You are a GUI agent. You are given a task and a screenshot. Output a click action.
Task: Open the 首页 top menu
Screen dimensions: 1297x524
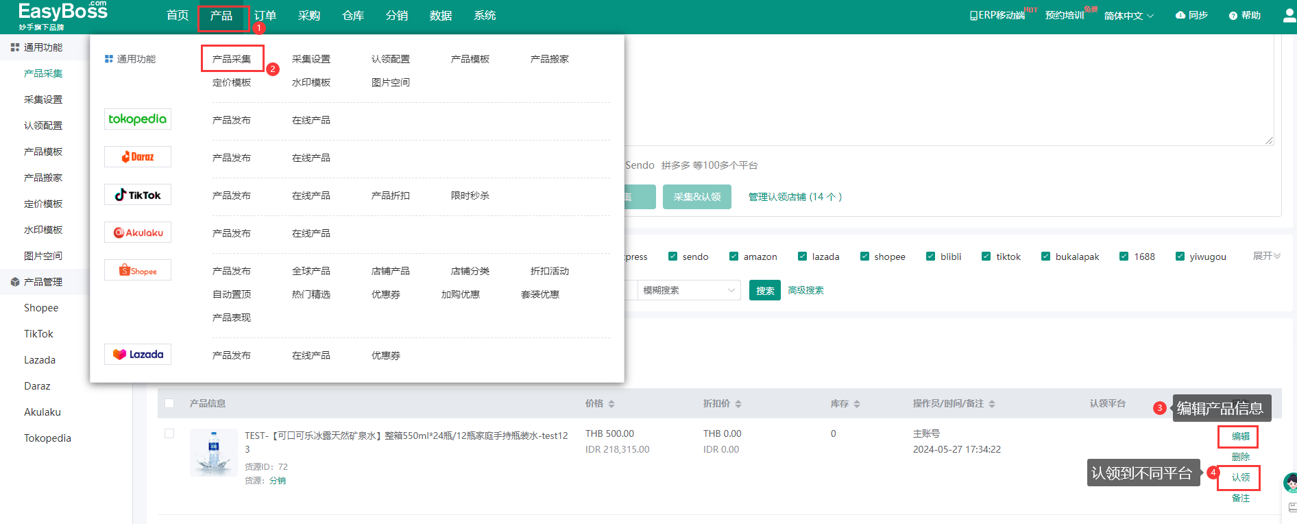pos(178,15)
